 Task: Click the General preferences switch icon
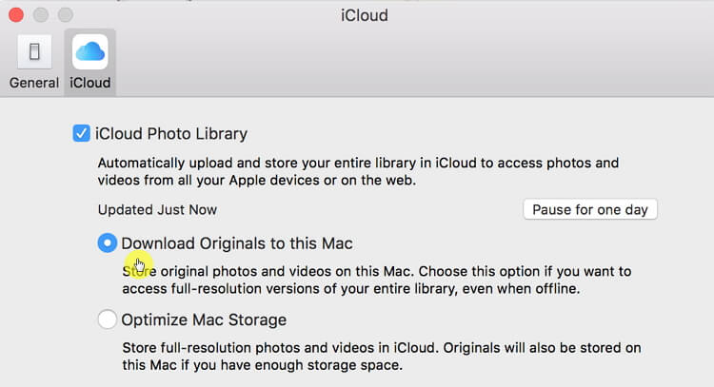tap(34, 52)
